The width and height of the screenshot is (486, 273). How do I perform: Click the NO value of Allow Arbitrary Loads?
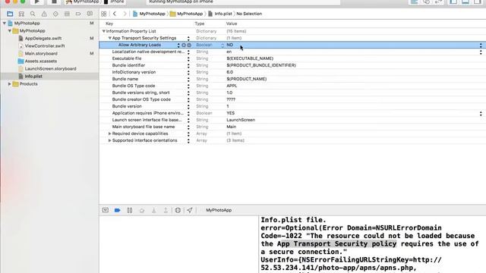tap(229, 45)
